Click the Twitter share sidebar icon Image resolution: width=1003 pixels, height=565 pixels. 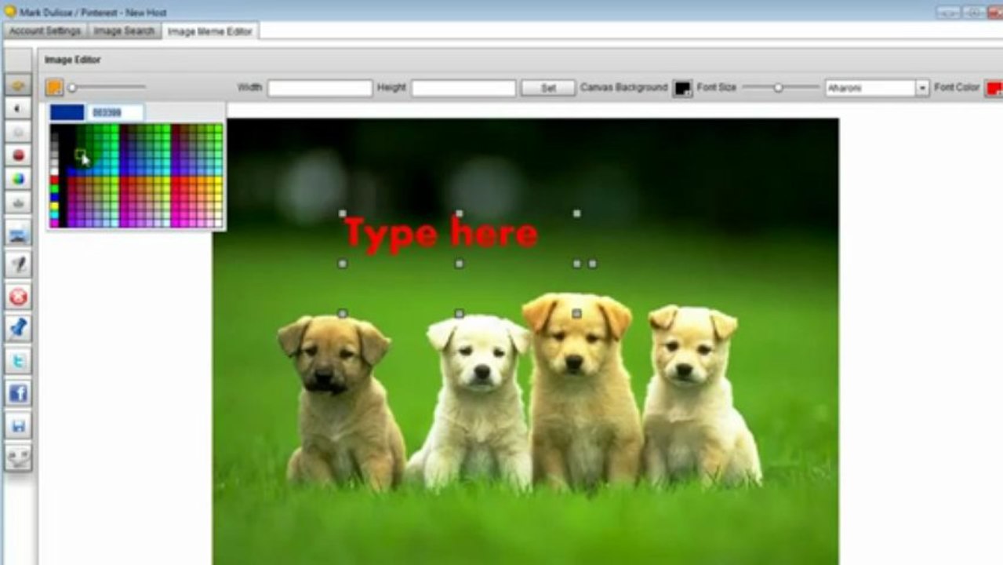coord(19,361)
